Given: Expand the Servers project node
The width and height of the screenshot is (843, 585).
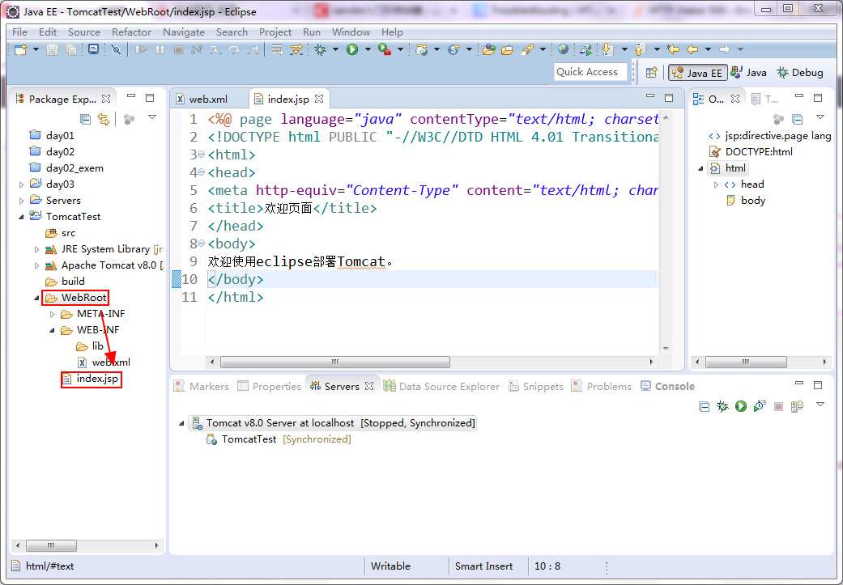Looking at the screenshot, I should click(22, 201).
